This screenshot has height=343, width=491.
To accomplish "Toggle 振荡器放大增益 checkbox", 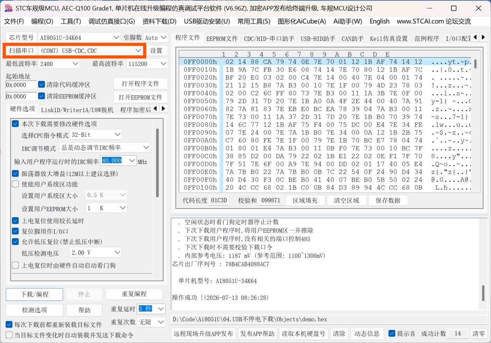I will [x=15, y=174].
